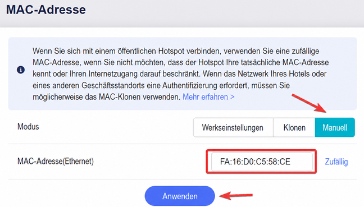Choose the Manuell mode option

(335, 127)
